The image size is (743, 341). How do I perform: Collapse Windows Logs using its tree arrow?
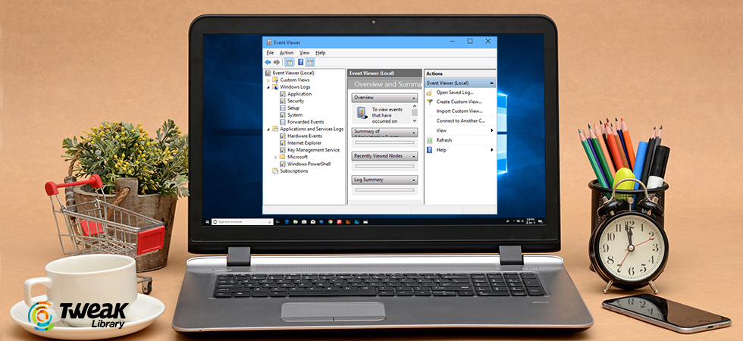tap(268, 87)
